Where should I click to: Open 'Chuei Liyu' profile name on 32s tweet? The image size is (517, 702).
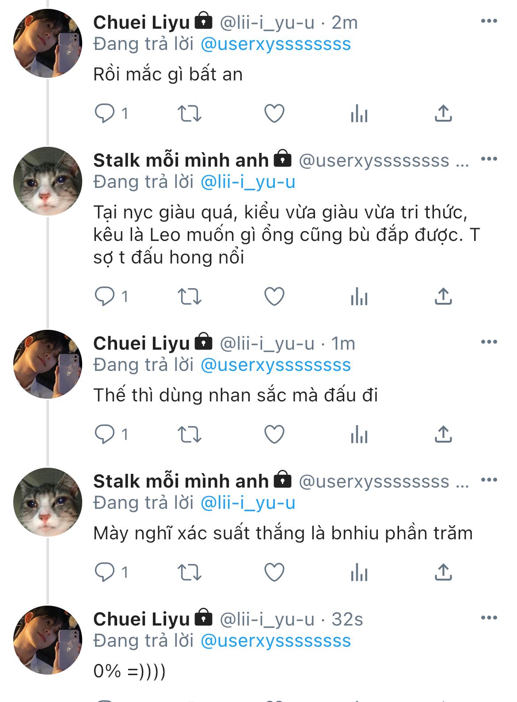(141, 619)
